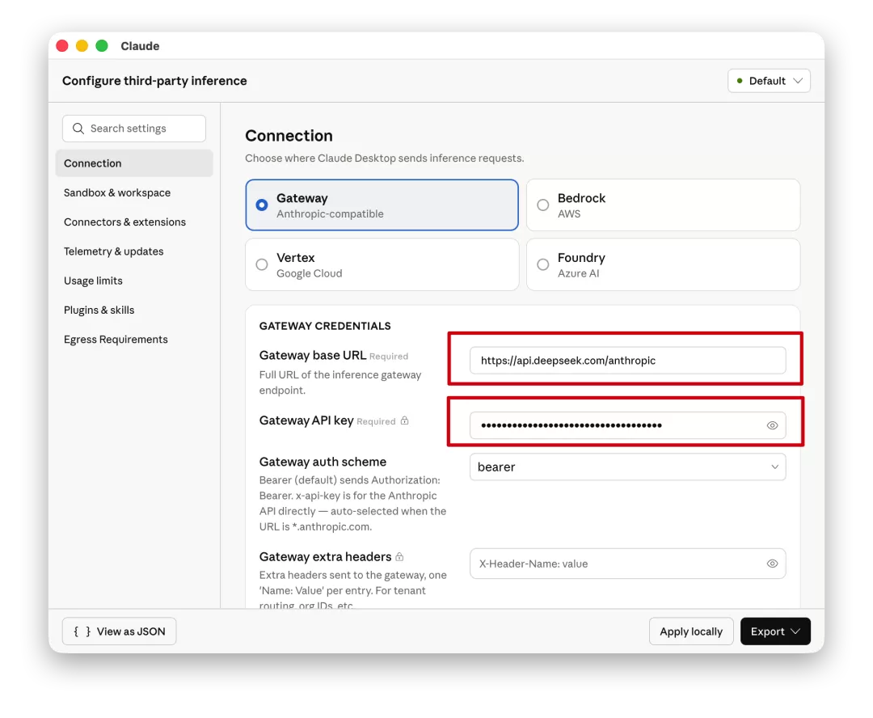Click the Gateway base URL input field
The height and width of the screenshot is (718, 873).
(x=627, y=361)
